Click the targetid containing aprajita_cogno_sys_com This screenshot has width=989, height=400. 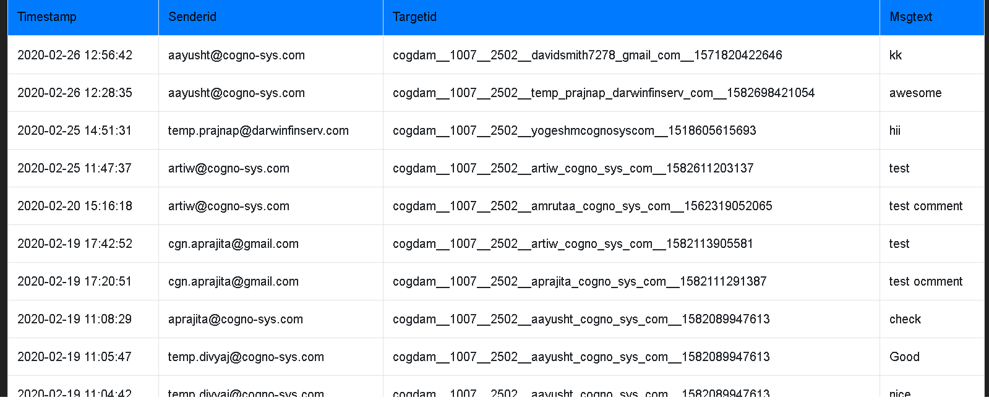click(580, 281)
